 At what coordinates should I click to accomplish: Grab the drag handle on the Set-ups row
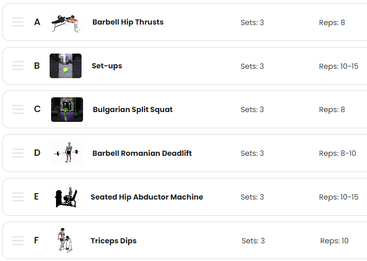pos(18,66)
